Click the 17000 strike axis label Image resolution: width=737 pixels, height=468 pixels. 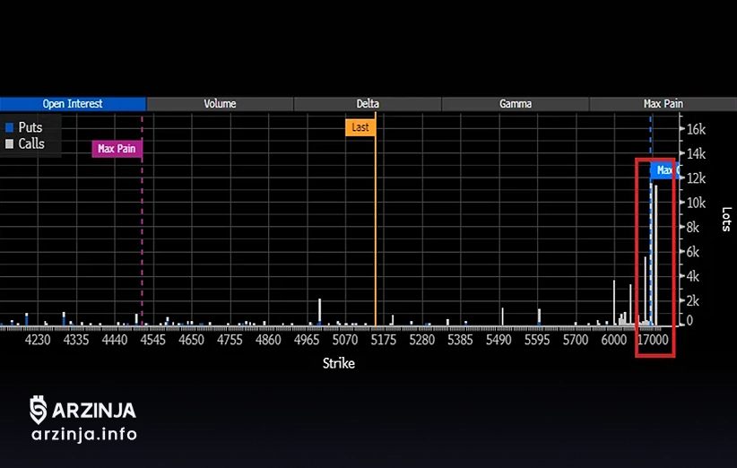coord(653,341)
